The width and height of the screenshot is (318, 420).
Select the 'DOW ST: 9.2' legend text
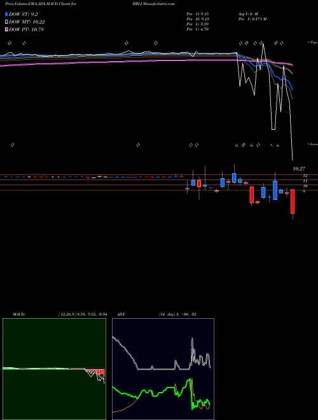pyautogui.click(x=24, y=14)
